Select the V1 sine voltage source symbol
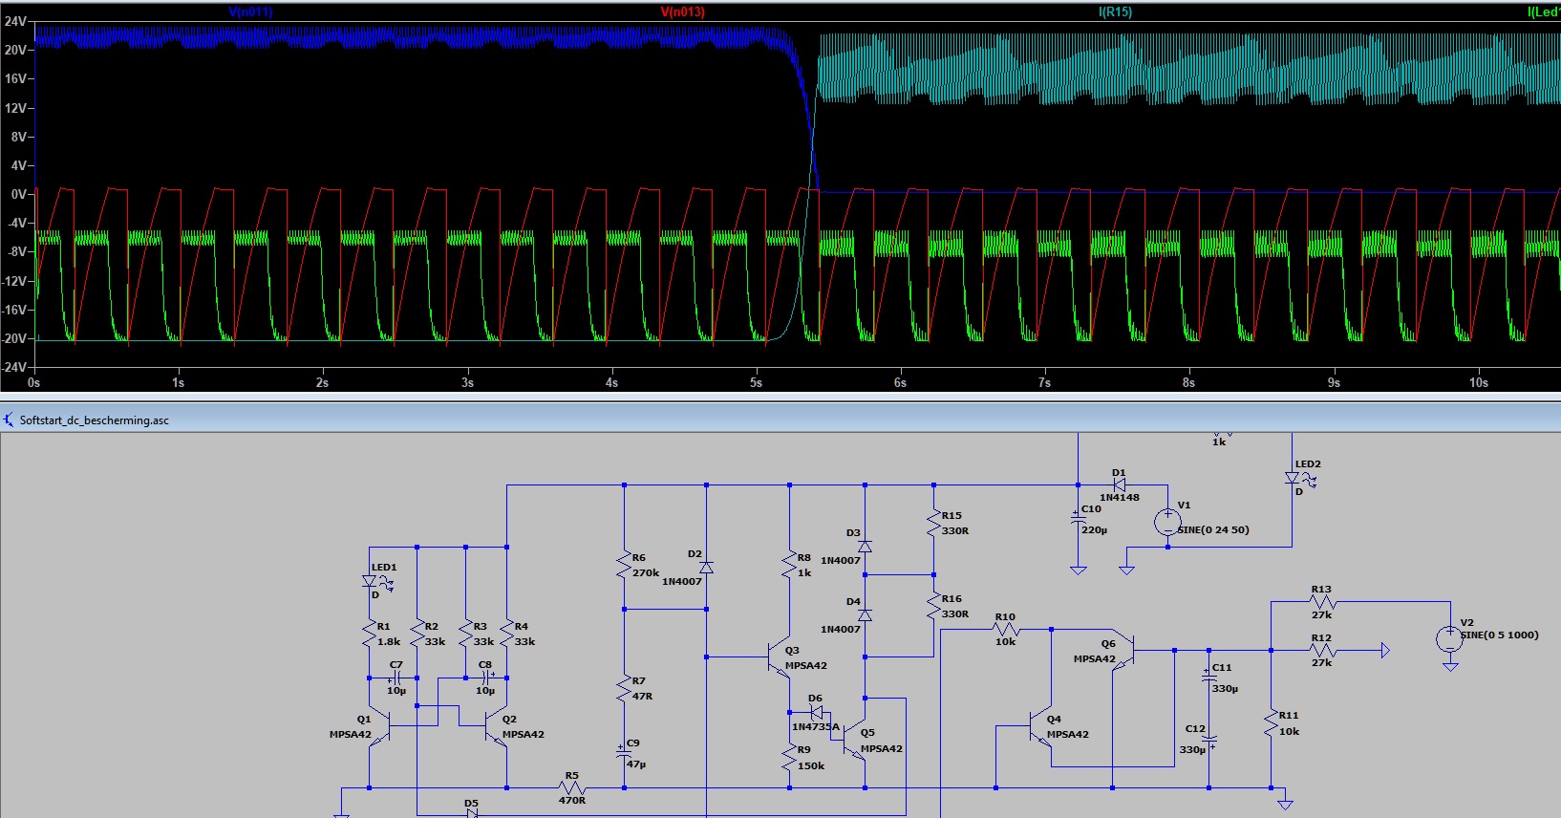The image size is (1561, 818). click(1167, 523)
